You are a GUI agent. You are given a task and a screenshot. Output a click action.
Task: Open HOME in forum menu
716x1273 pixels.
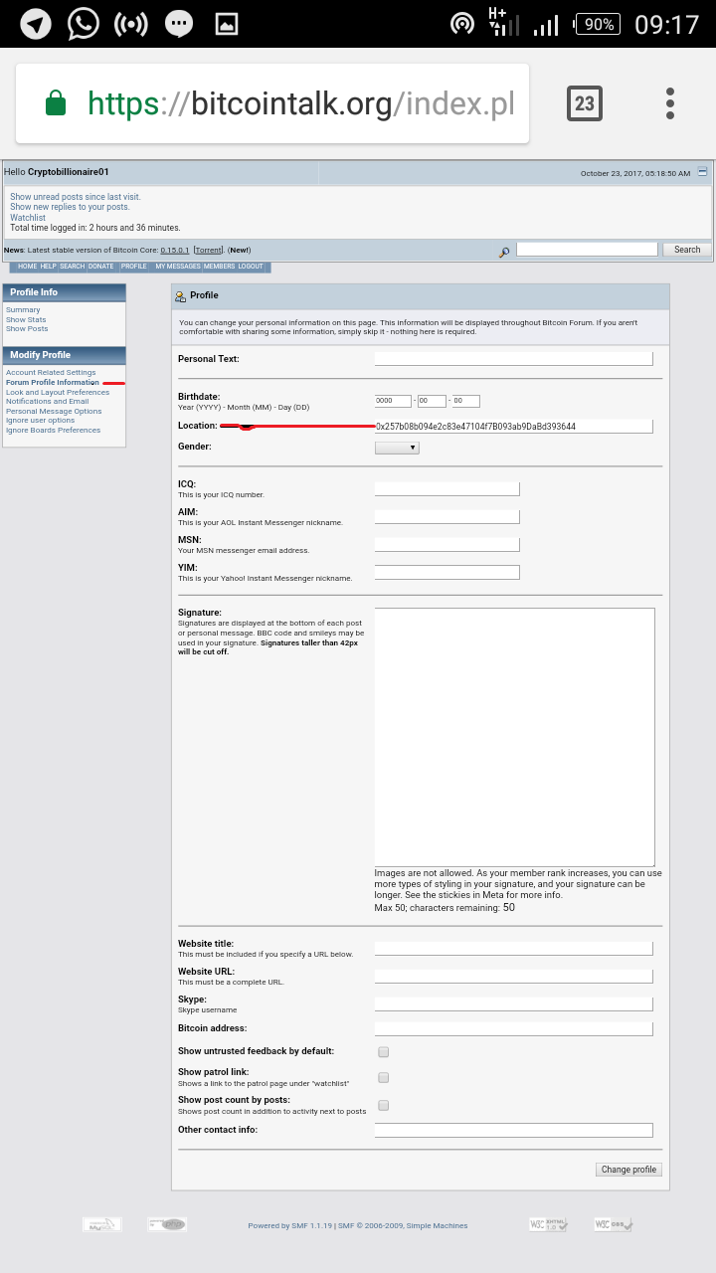27,267
